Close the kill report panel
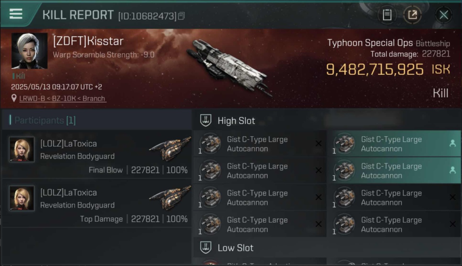462x266 pixels. click(x=444, y=15)
